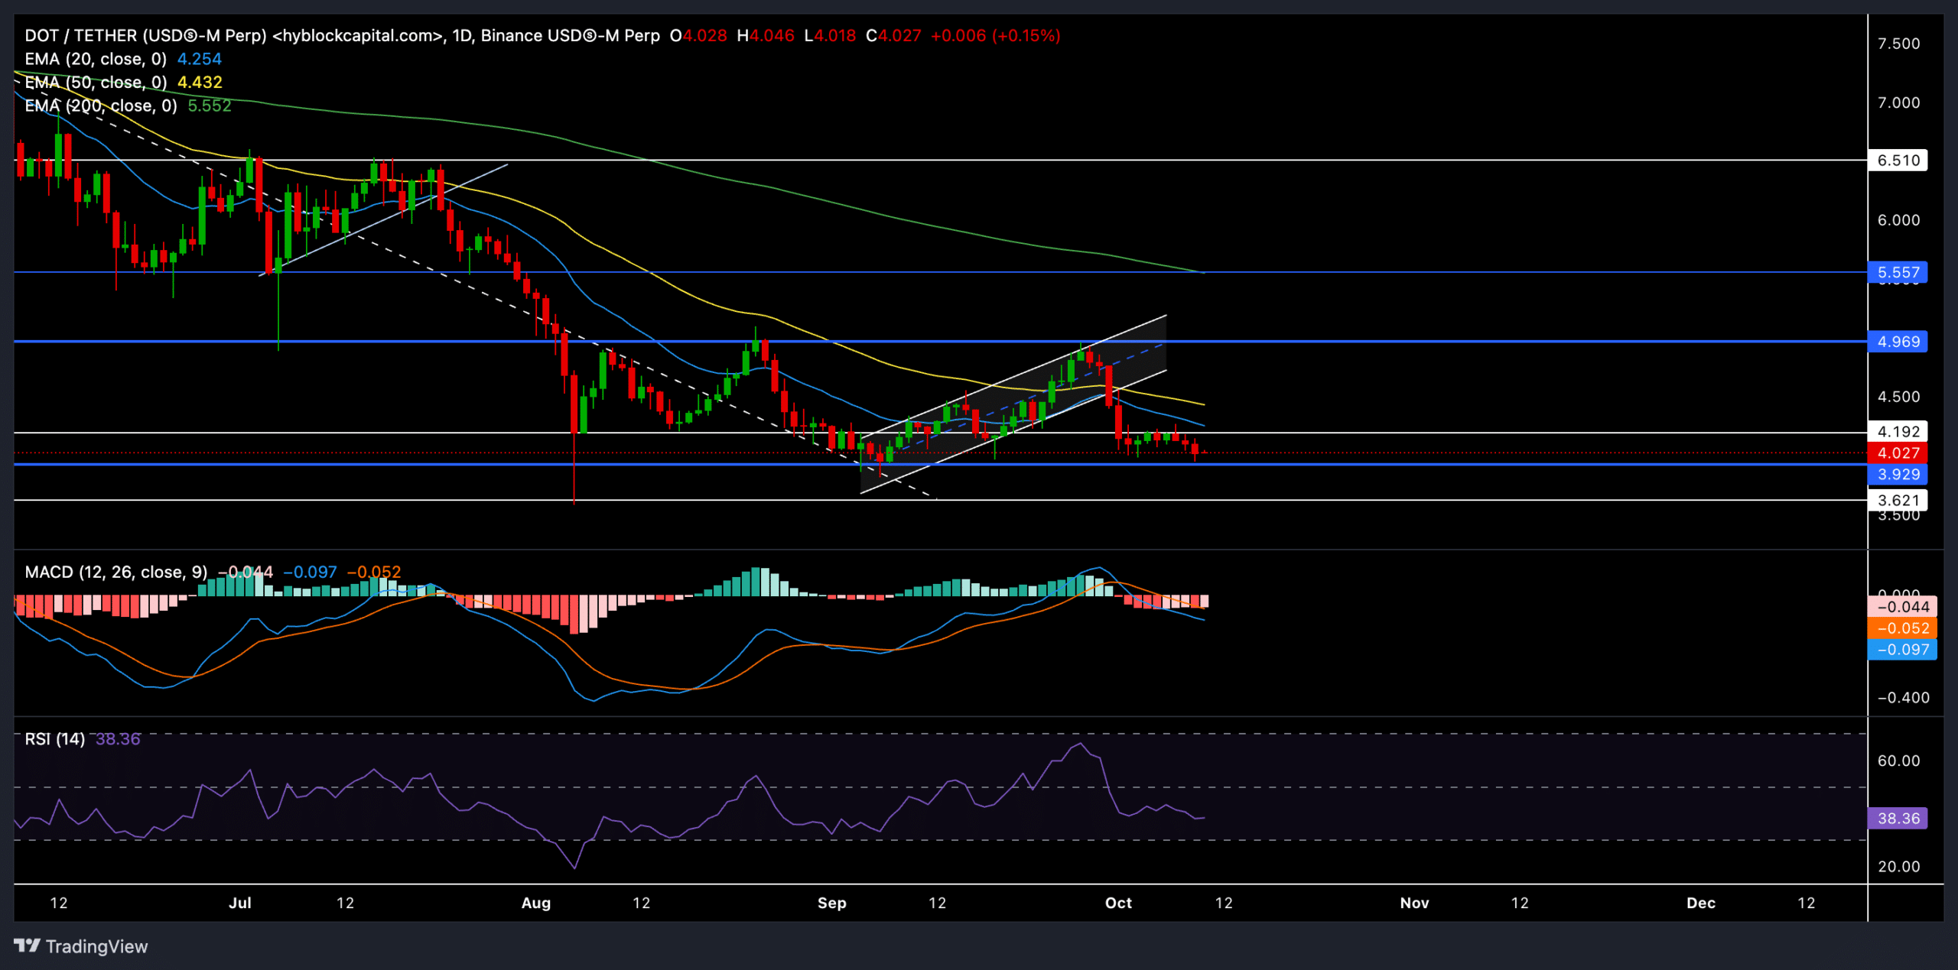Click the 3.929 blue price label

(1898, 474)
